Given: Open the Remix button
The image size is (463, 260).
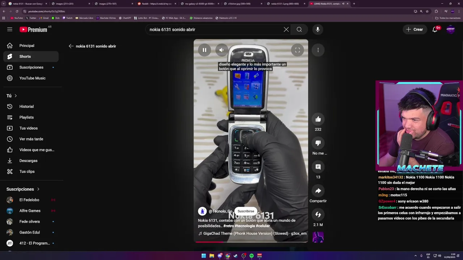Looking at the screenshot, I should pyautogui.click(x=318, y=214).
